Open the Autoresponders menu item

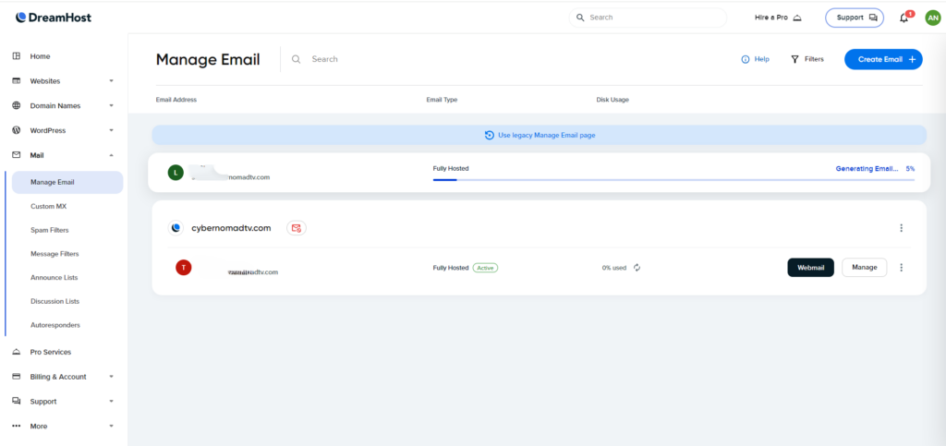tap(55, 325)
